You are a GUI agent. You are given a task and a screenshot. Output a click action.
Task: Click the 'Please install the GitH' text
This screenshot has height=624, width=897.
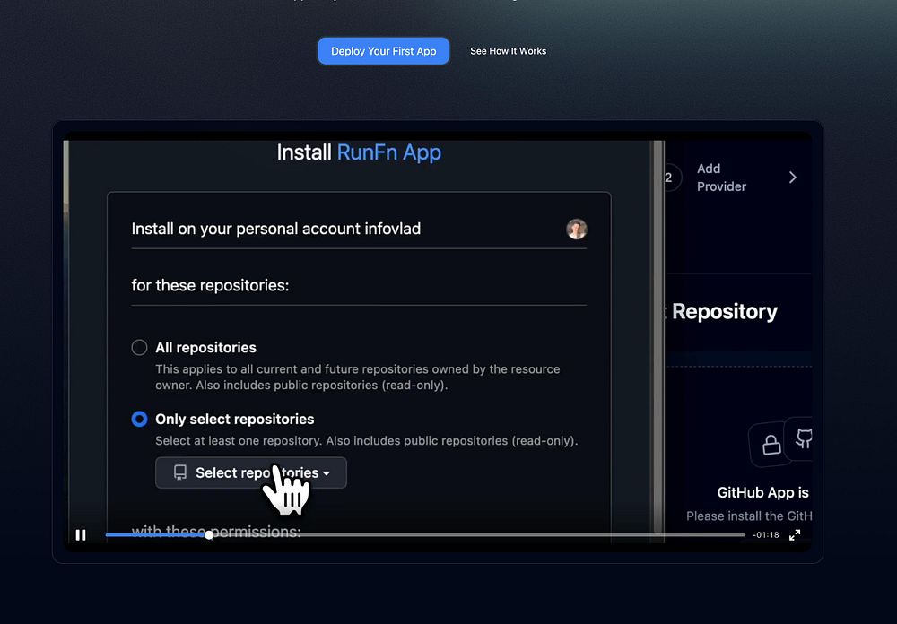pos(749,516)
